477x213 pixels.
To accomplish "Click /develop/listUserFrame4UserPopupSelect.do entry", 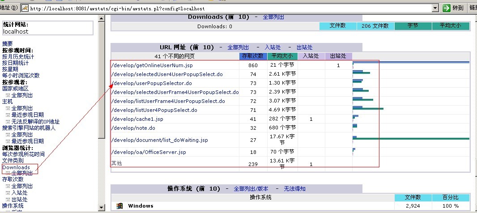I will point(168,101).
